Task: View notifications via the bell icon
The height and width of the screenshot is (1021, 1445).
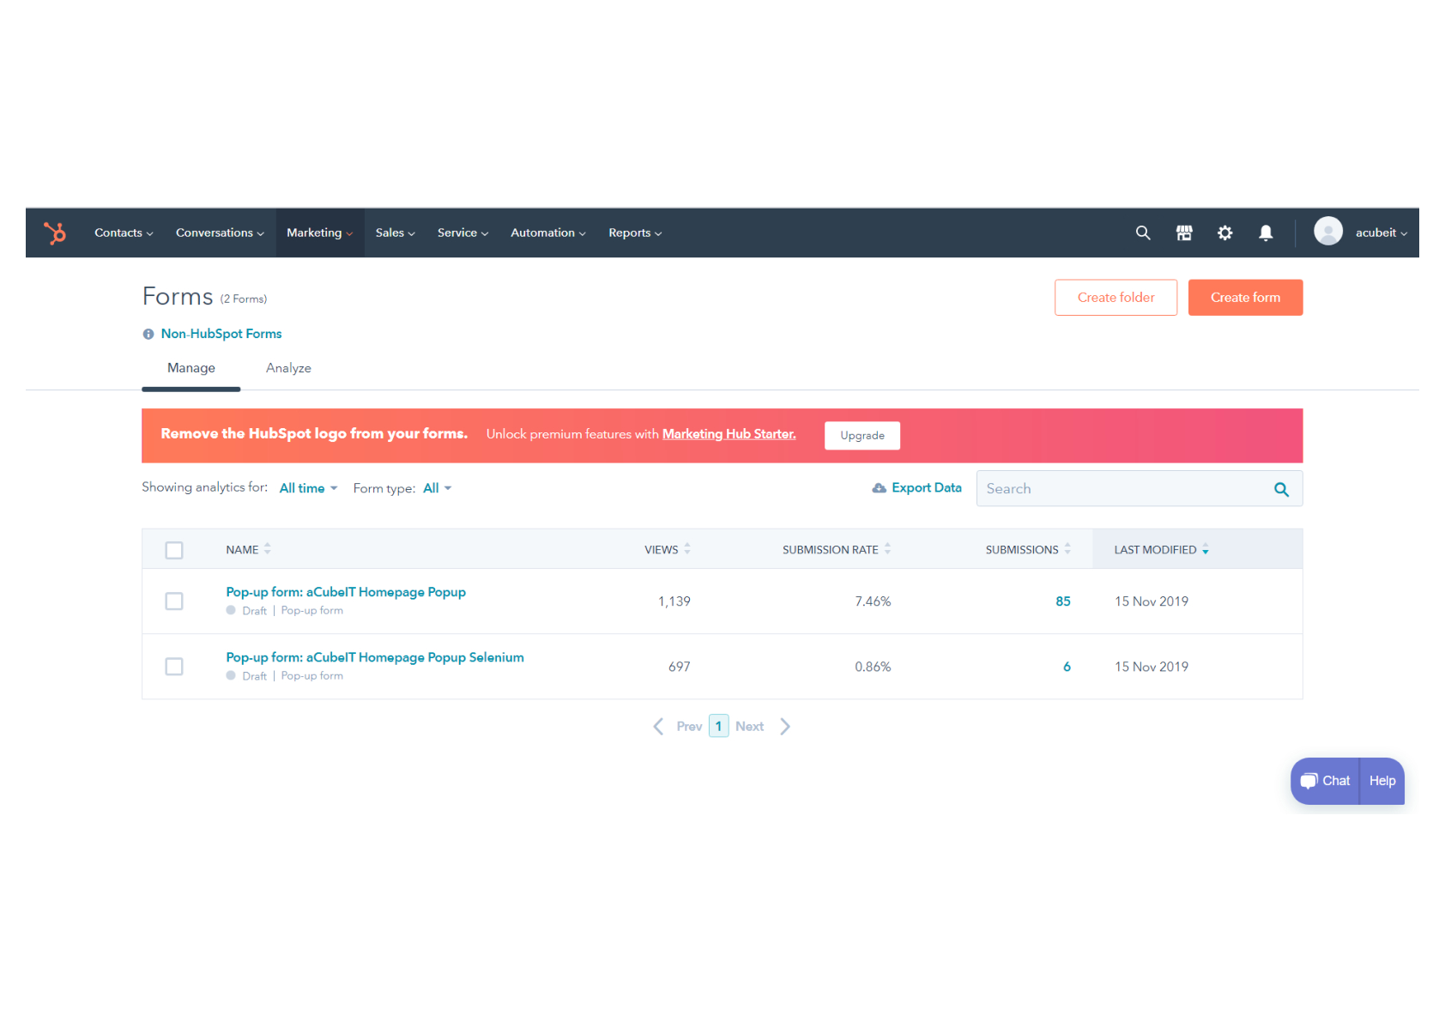Action: (1266, 233)
